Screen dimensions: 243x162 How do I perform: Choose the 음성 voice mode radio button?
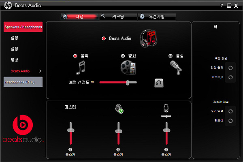point(171,56)
